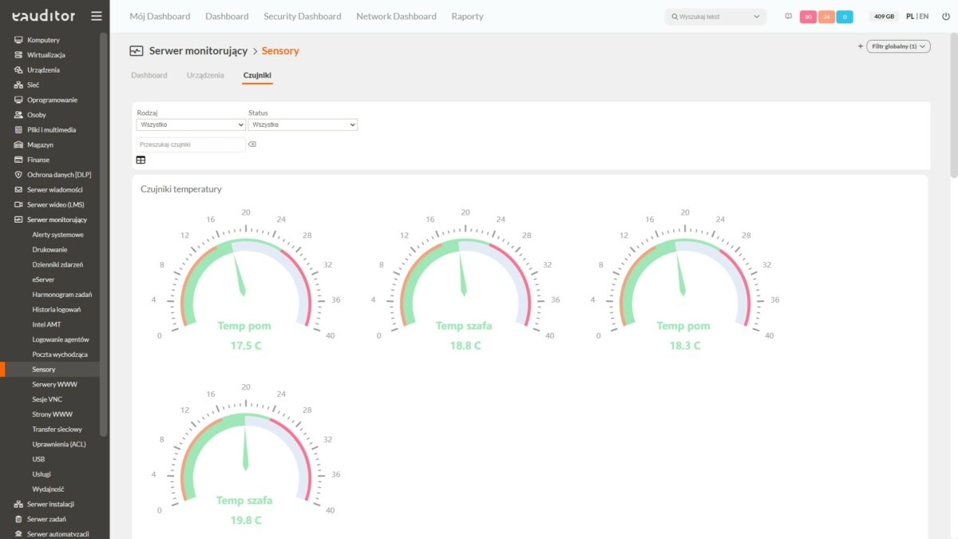Click the Serwer wideo (LMS) camera icon

pyautogui.click(x=18, y=204)
